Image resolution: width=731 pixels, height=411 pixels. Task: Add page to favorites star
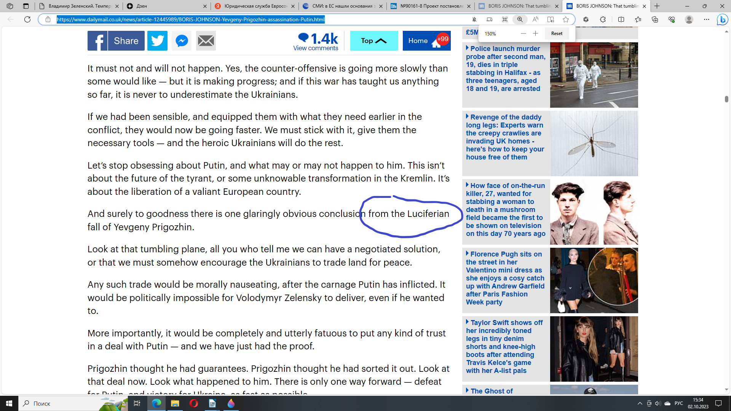point(566,19)
